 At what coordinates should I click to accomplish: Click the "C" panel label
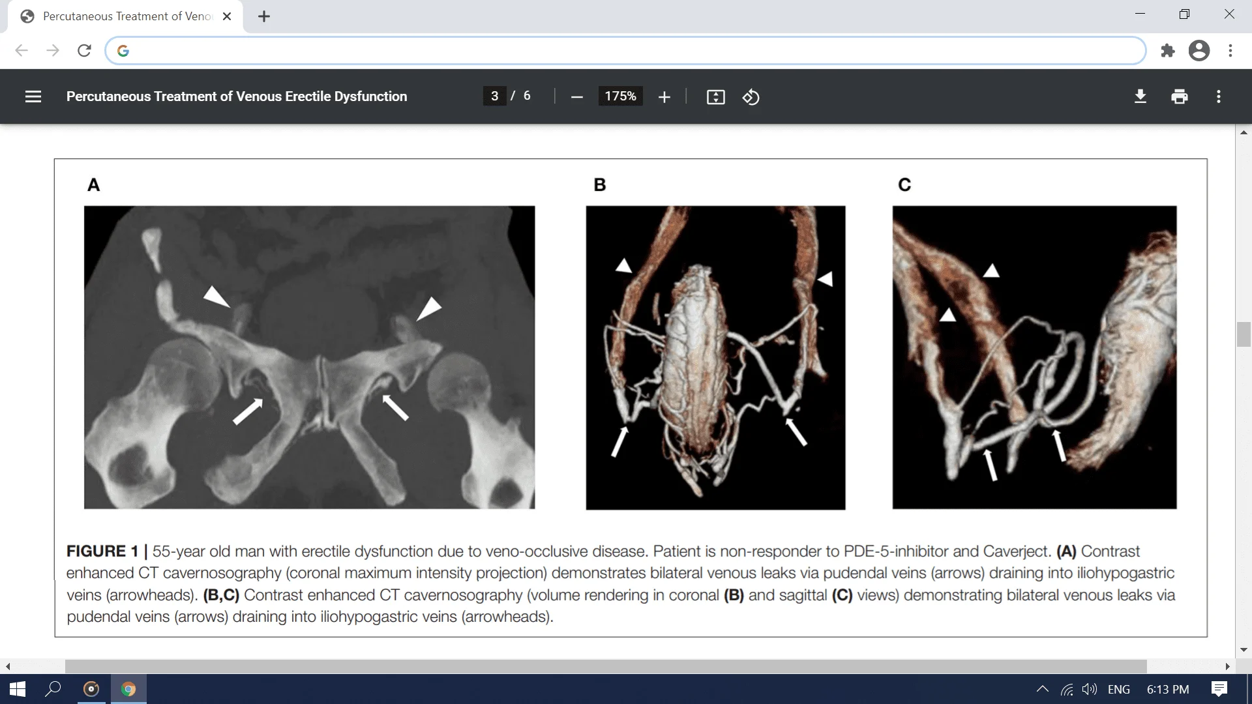904,185
